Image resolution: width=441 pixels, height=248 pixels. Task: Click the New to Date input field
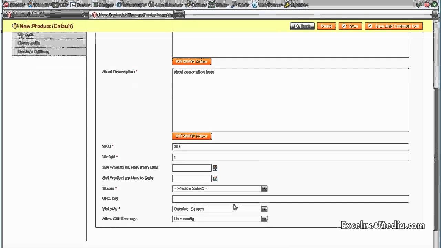(192, 178)
